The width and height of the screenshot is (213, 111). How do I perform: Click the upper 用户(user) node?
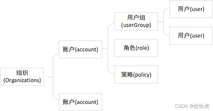point(191,9)
